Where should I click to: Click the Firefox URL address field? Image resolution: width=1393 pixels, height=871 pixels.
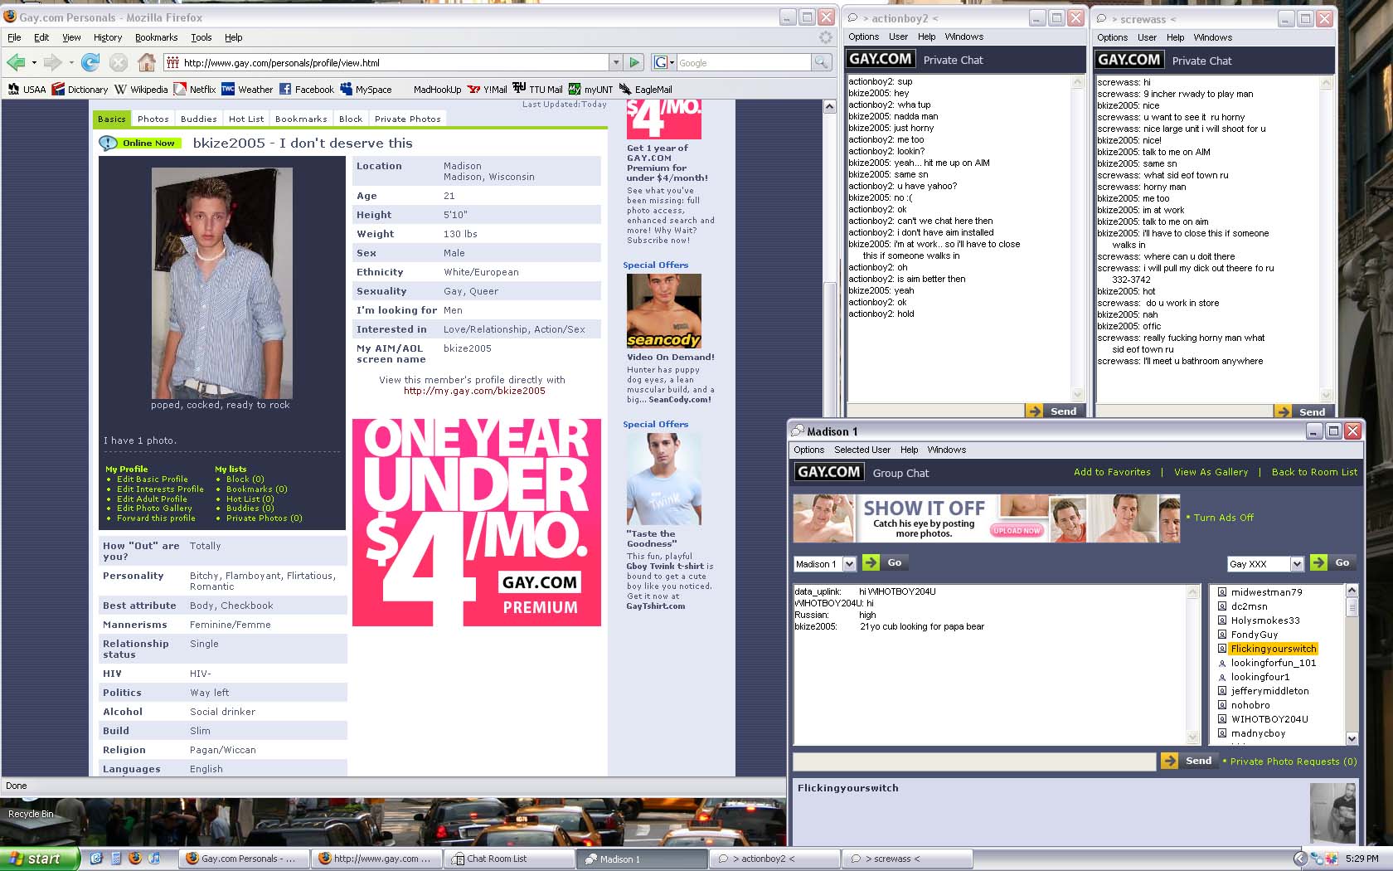[x=386, y=62]
